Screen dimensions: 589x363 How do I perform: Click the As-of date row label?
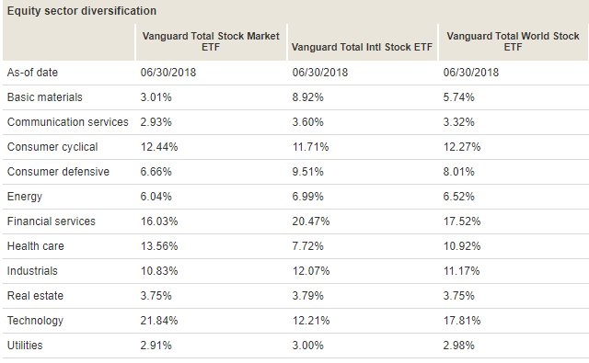pyautogui.click(x=32, y=73)
